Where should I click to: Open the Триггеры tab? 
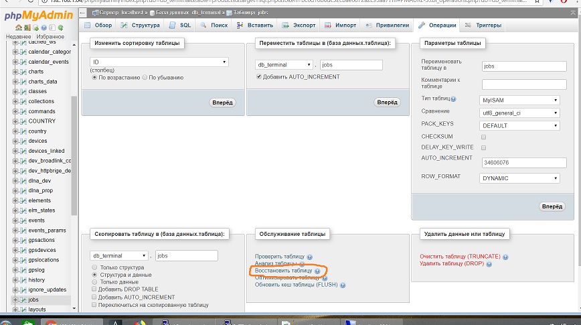coord(483,25)
